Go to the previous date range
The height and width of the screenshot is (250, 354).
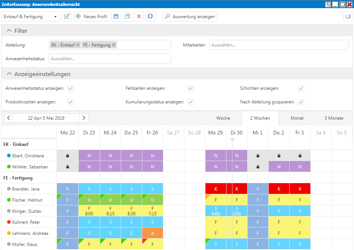pyautogui.click(x=8, y=118)
